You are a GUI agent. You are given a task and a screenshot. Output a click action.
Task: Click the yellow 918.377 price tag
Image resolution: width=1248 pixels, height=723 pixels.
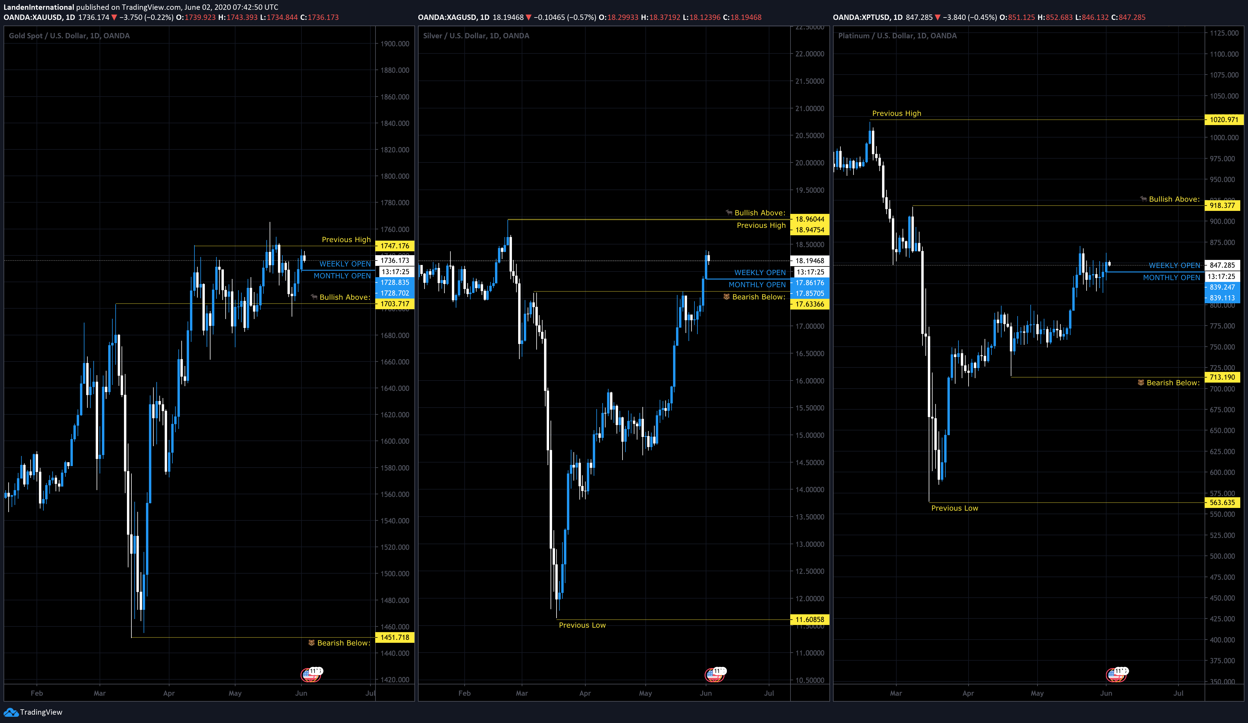1222,205
